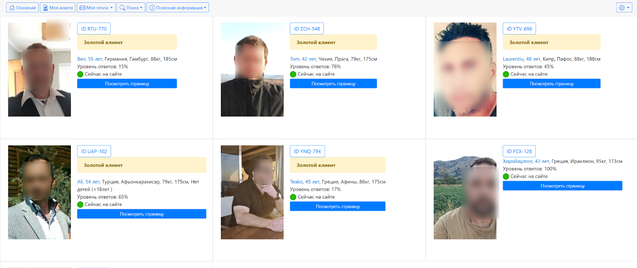
Task: View Tom's page with Посмотреть страницу
Action: click(x=333, y=83)
